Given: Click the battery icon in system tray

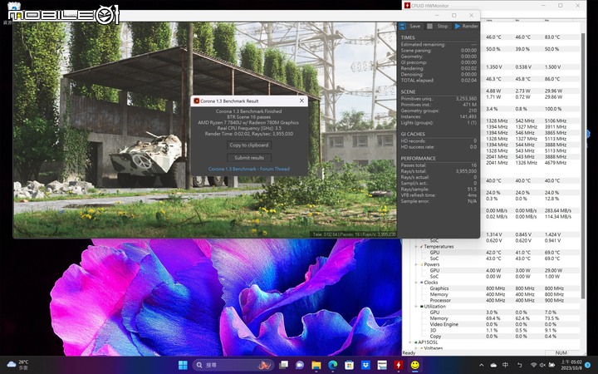Looking at the screenshot, I should click(551, 365).
